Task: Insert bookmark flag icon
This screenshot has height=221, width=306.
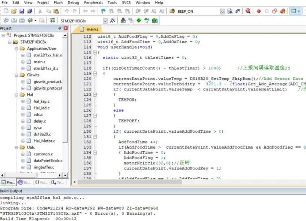Action: point(103,11)
